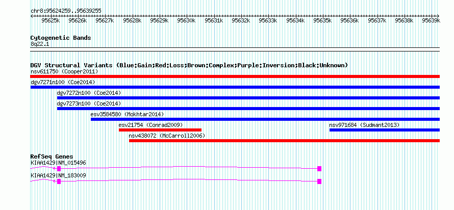Open variant label nsv971684 (Sudmant2013)
This screenshot has width=454, height=210.
pos(364,125)
